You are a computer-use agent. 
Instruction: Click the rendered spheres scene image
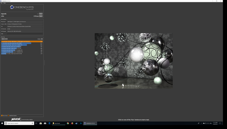134,61
